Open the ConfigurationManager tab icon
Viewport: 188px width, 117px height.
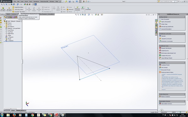[x=10, y=17]
